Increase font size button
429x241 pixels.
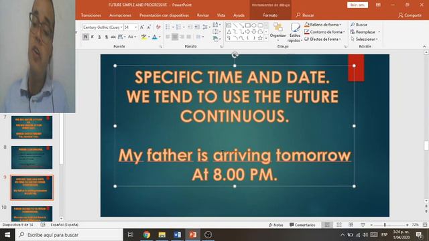[x=142, y=27]
